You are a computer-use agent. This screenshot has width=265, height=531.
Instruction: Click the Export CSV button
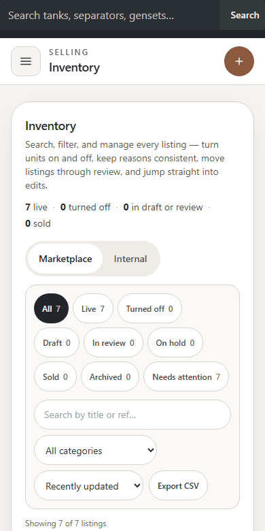178,485
